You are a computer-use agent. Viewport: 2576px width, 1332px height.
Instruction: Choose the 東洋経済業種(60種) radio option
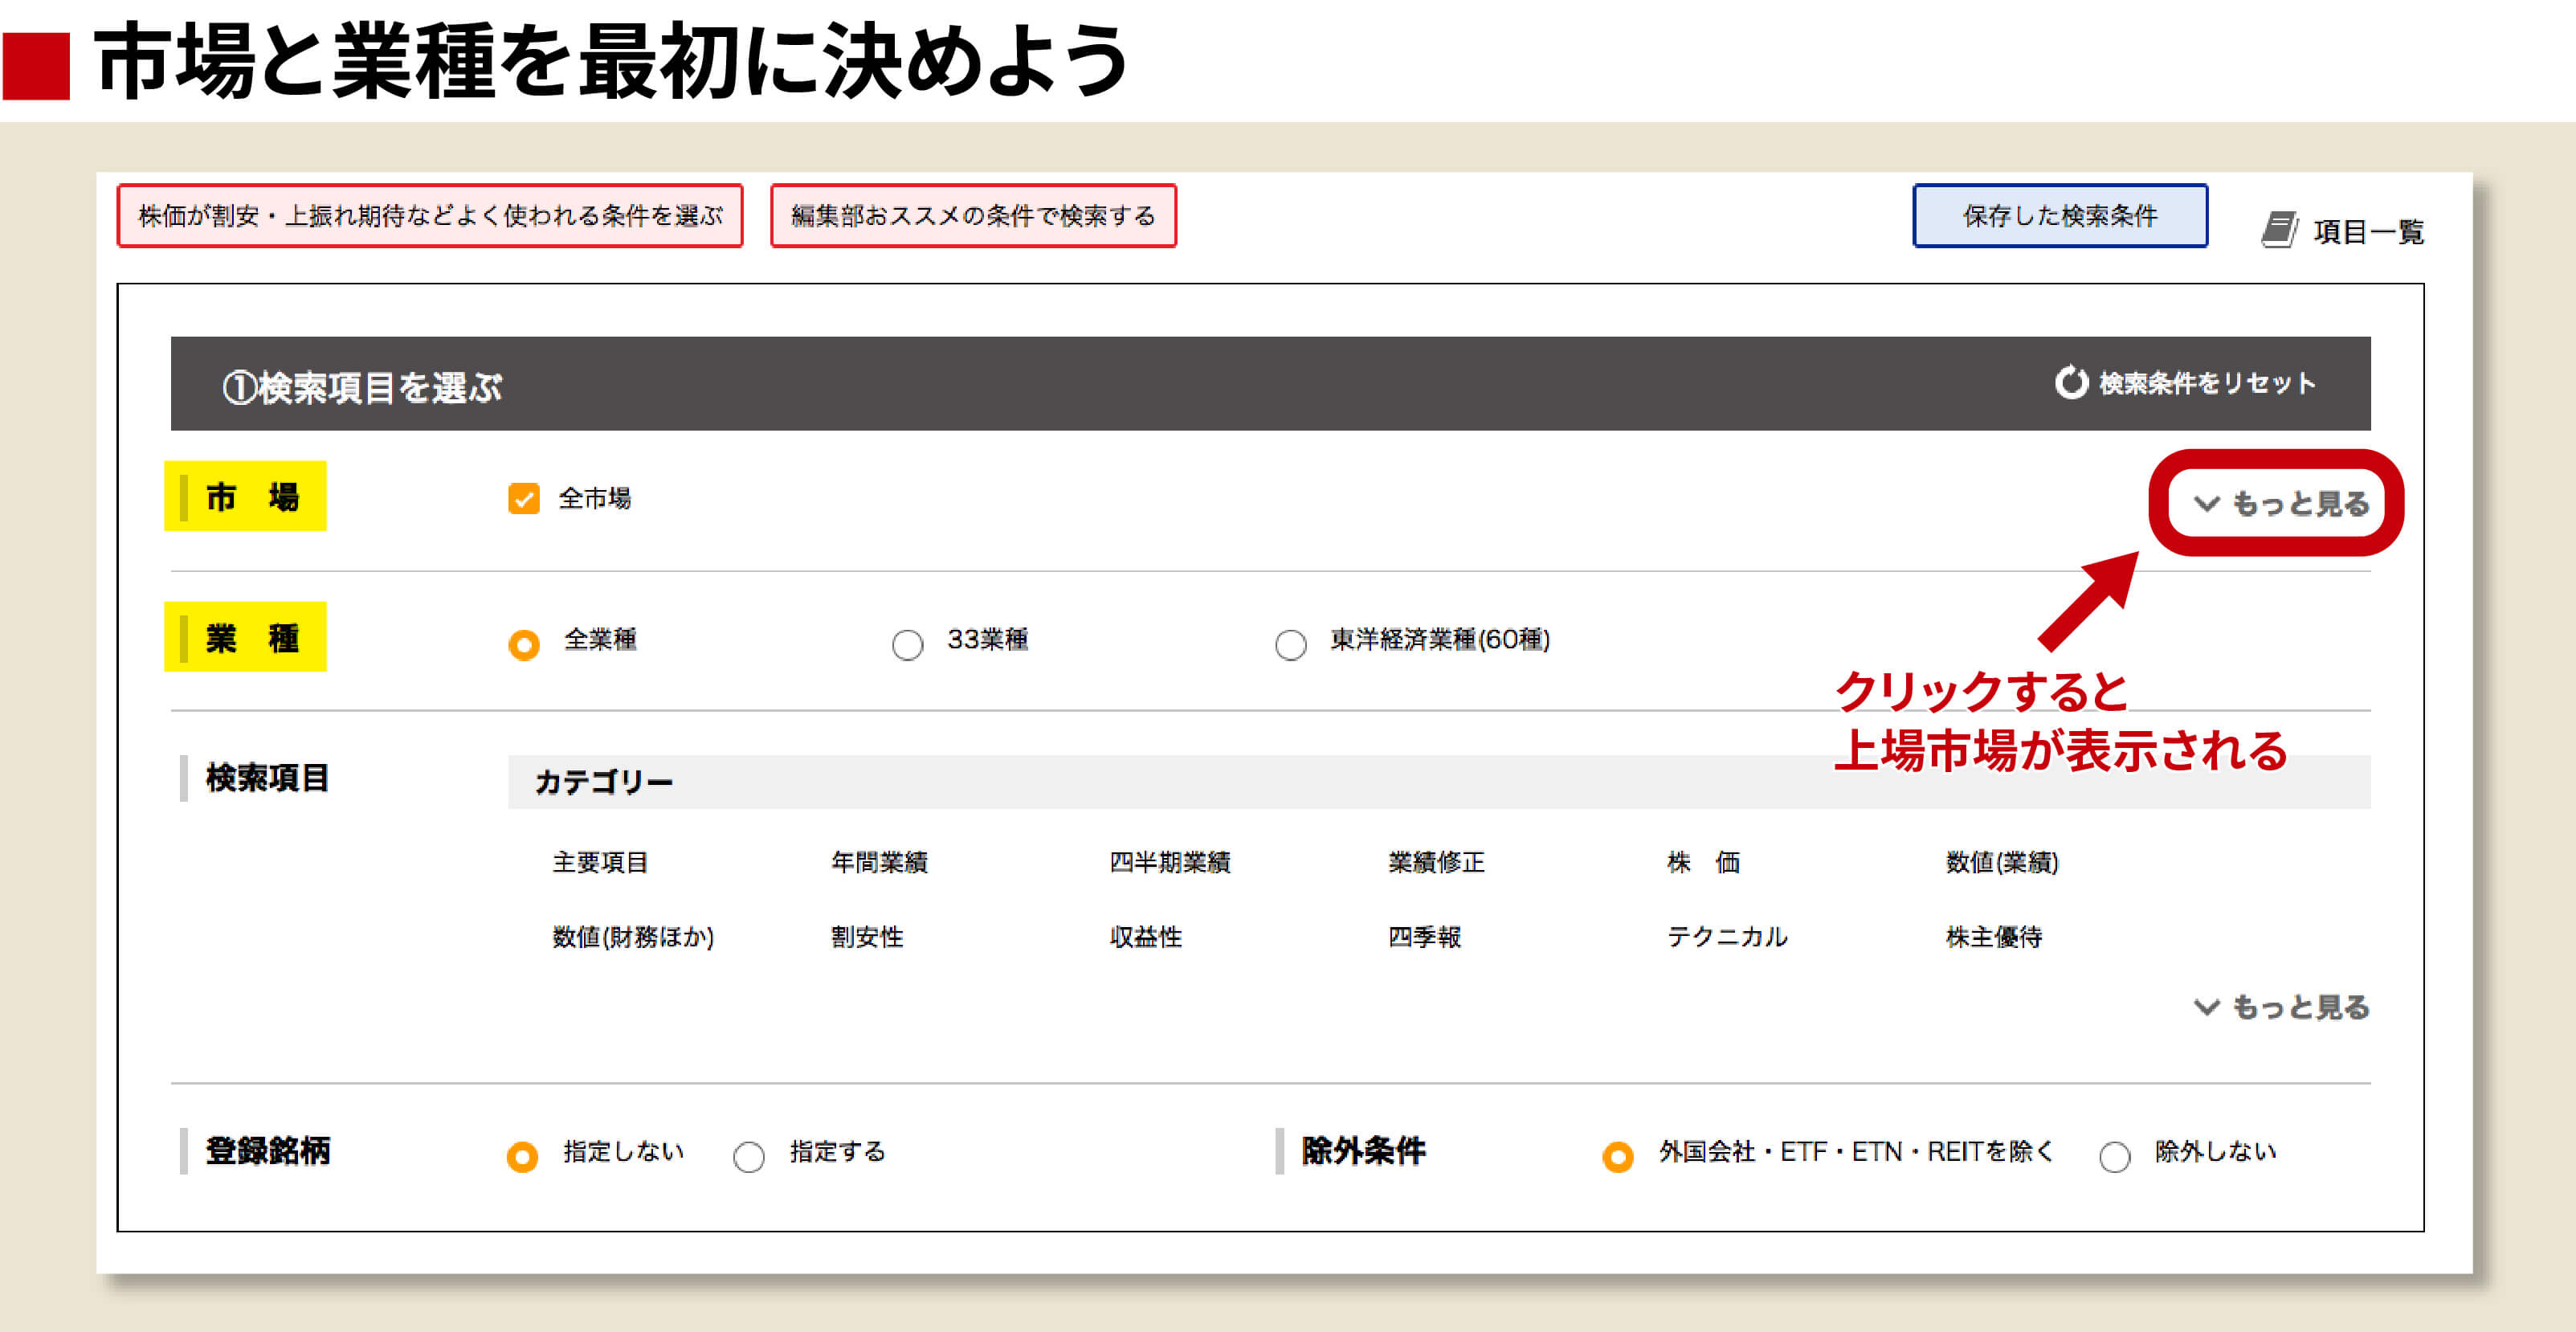click(x=1290, y=644)
